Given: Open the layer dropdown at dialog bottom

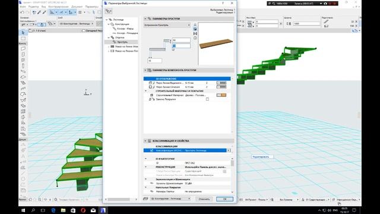Looking at the screenshot, I should [x=170, y=199].
